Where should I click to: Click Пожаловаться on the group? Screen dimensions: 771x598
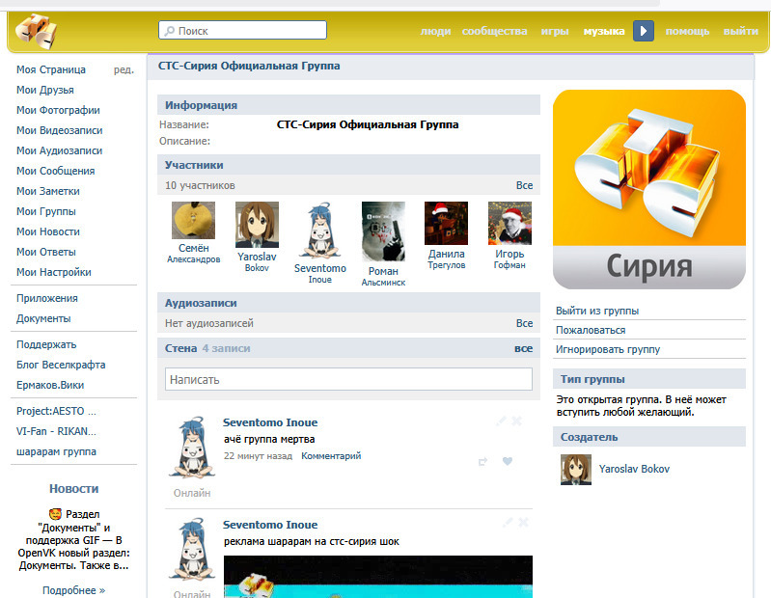(591, 330)
